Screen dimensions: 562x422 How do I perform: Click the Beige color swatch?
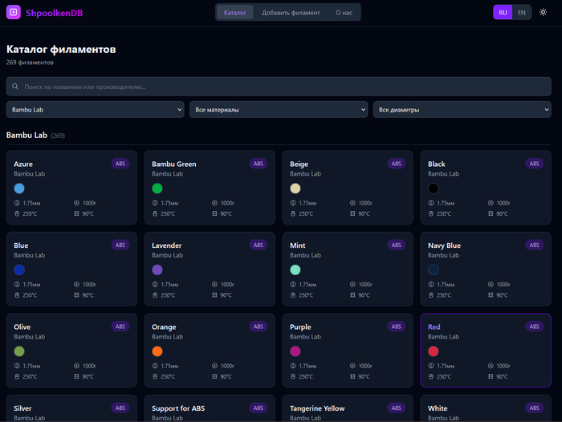click(x=295, y=189)
